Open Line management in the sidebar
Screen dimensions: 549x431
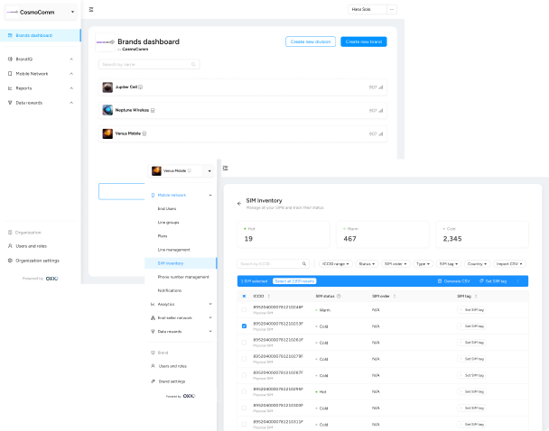coord(174,250)
